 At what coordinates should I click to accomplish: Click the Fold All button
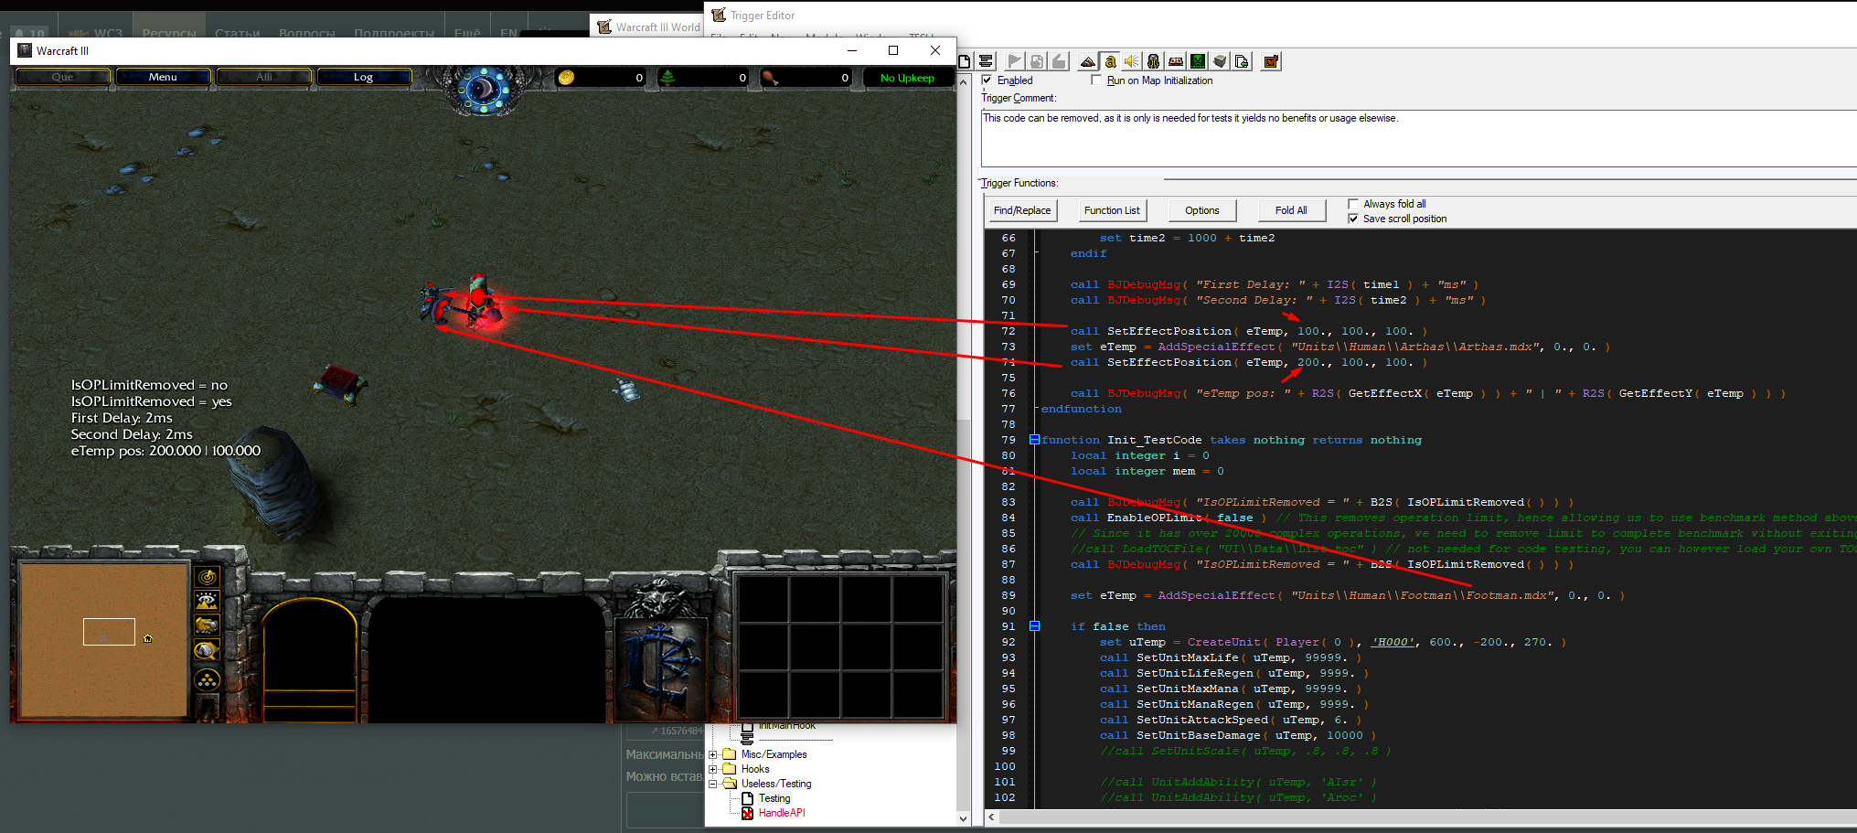(x=1291, y=210)
